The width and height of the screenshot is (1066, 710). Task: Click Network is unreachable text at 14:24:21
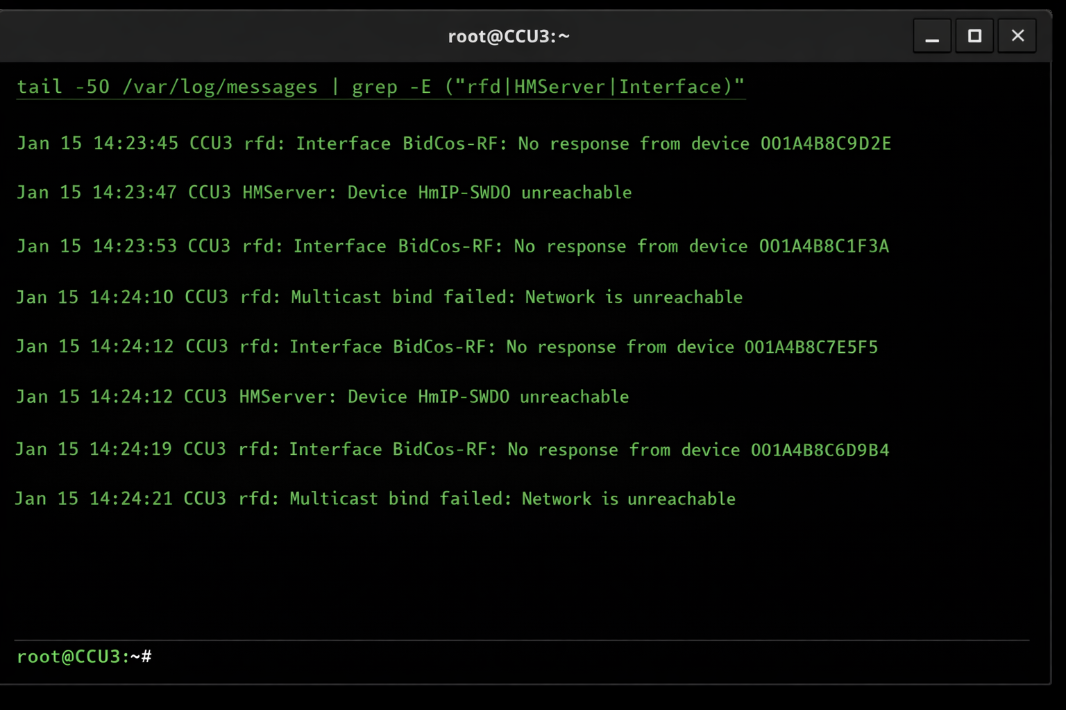(x=627, y=499)
